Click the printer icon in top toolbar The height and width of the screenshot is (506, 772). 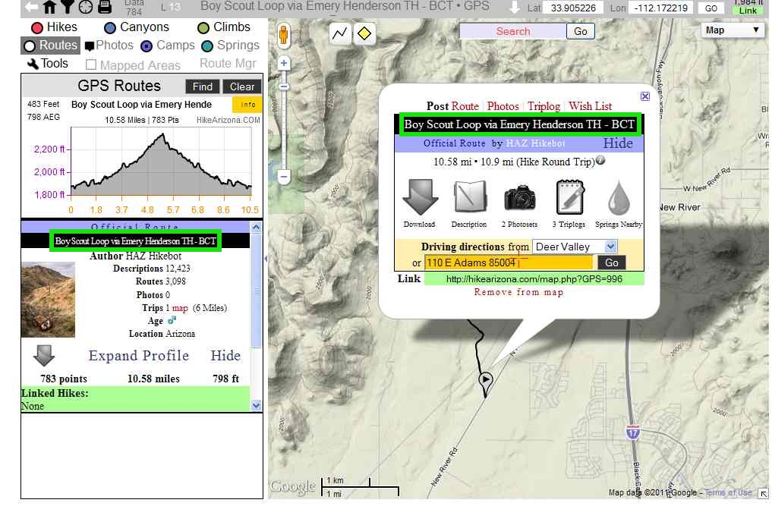(104, 8)
